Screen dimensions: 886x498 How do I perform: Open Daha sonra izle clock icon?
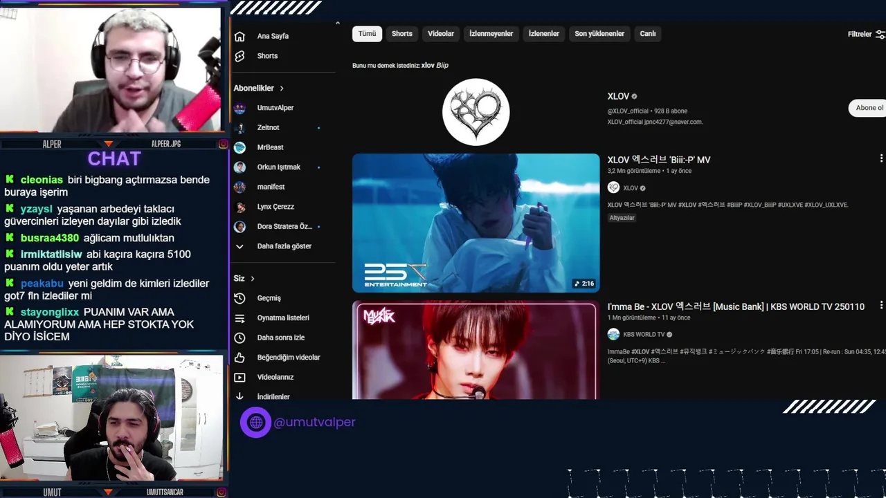[239, 338]
